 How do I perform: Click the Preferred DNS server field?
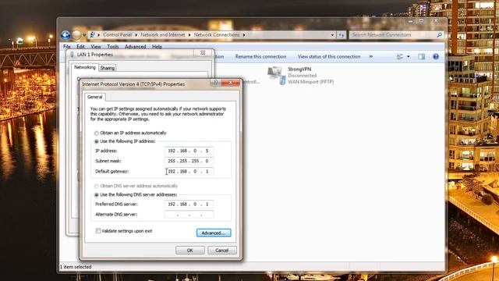189,205
